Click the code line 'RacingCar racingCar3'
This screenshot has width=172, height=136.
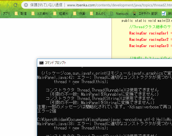click(150, 46)
